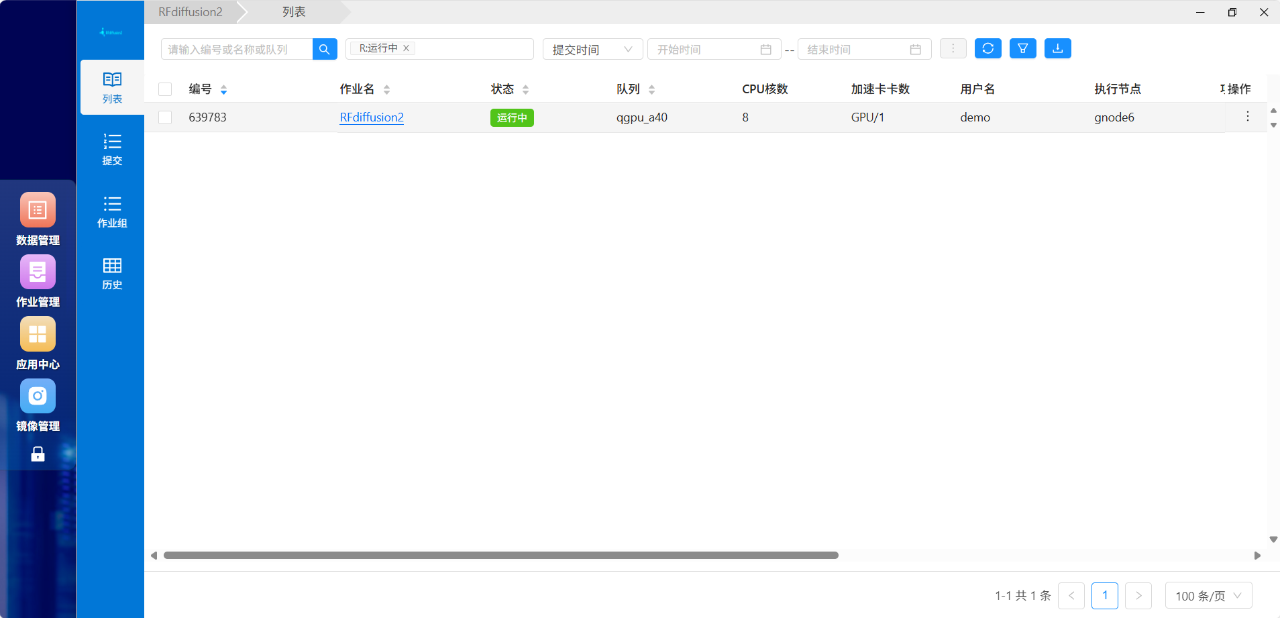The width and height of the screenshot is (1280, 618).
Task: Sort by 状态 column arrows
Action: click(525, 89)
